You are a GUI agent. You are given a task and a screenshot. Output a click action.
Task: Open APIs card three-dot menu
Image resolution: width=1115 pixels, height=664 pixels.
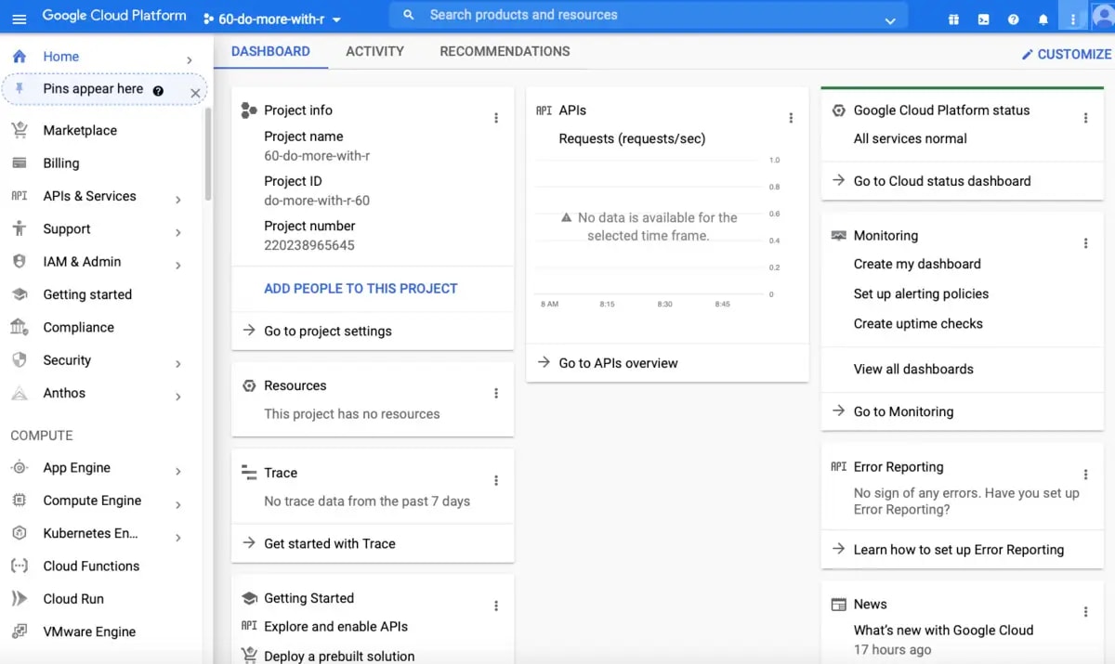(791, 118)
